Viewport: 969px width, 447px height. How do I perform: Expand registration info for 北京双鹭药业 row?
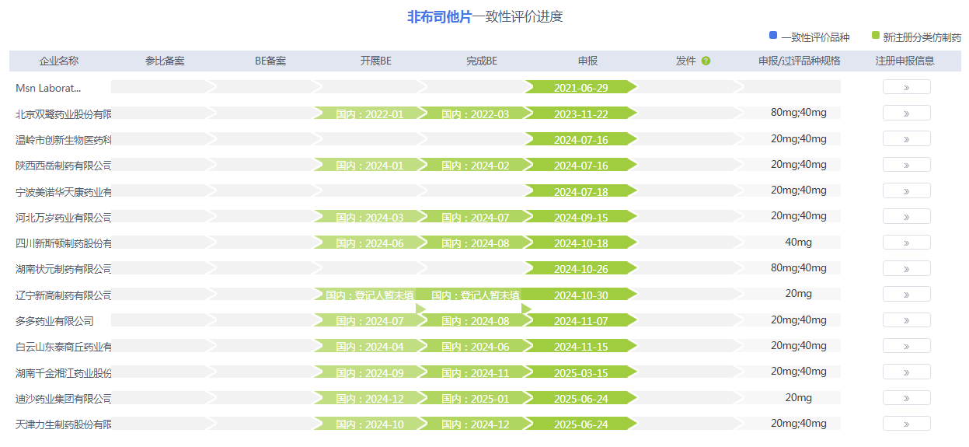click(x=906, y=113)
